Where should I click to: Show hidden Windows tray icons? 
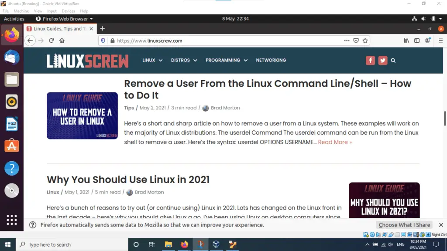(367, 244)
